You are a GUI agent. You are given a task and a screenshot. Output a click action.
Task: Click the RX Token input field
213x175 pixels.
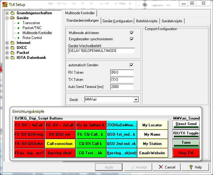(x=122, y=72)
